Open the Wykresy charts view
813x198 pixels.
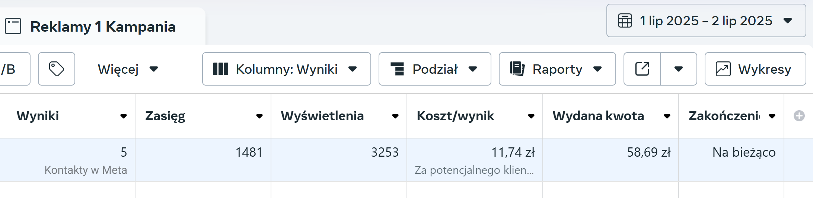point(755,69)
